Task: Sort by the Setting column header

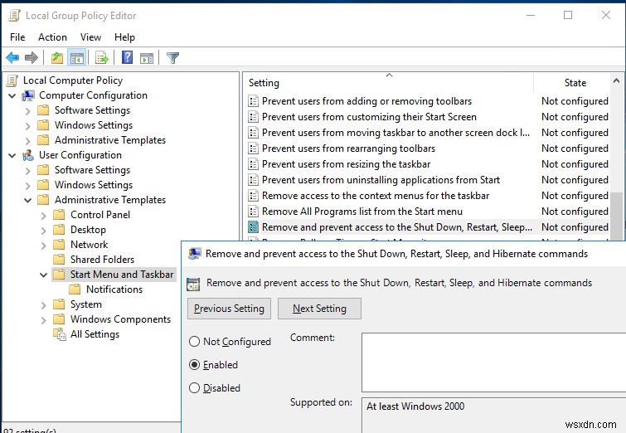Action: pos(389,83)
